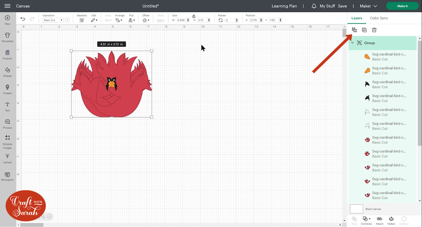Click the Redo arrow
422x227 pixels.
click(x=32, y=19)
